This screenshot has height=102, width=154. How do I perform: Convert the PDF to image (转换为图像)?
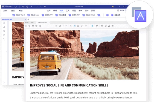coord(61,15)
